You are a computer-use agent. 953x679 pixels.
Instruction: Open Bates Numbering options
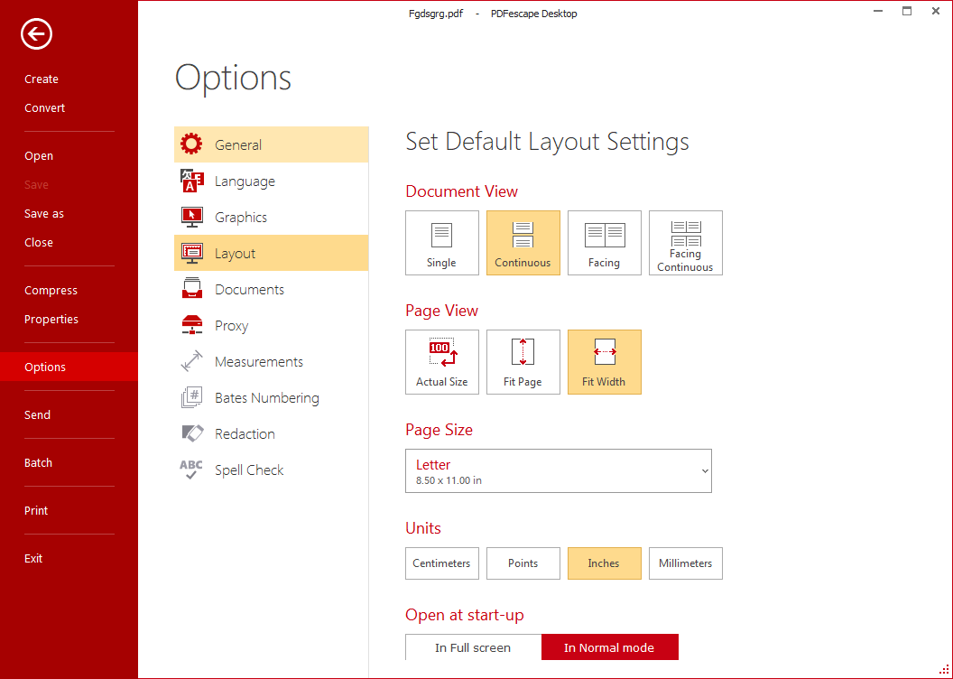pyautogui.click(x=266, y=398)
